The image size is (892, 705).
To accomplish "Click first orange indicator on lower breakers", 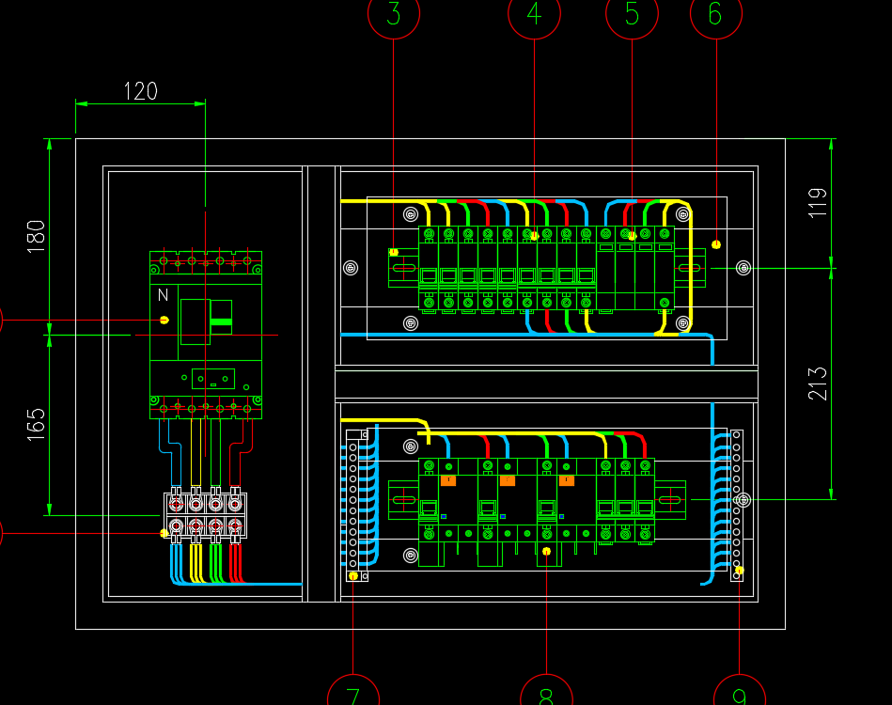I will click(x=448, y=480).
